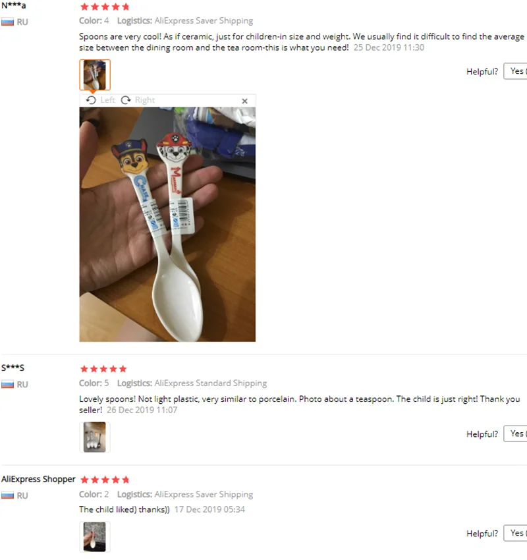This screenshot has width=527, height=560.
Task: Click the Russian flag icon beside N***a
Action: click(x=7, y=22)
